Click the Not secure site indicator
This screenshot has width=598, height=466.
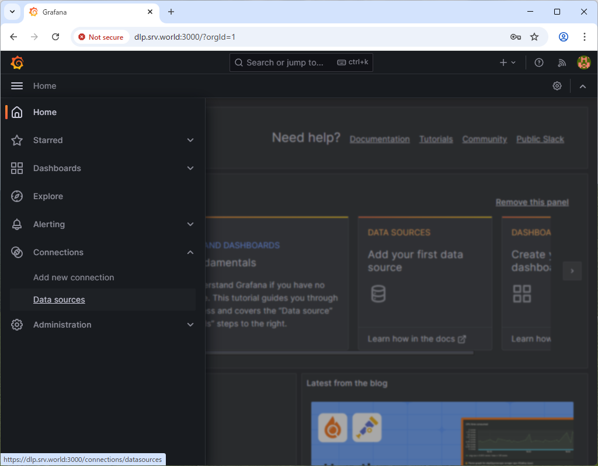[x=101, y=37]
